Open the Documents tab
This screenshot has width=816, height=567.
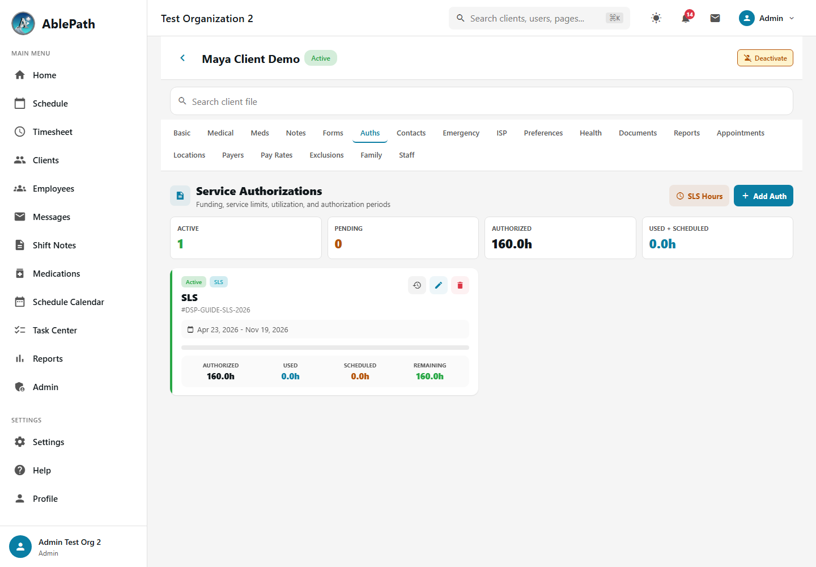pyautogui.click(x=637, y=133)
